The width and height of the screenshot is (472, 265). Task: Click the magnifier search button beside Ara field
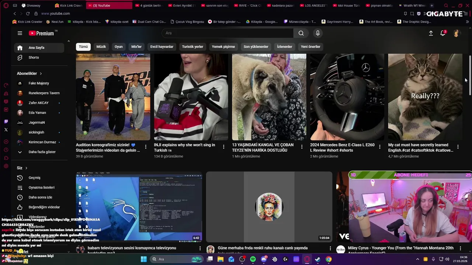click(x=301, y=33)
